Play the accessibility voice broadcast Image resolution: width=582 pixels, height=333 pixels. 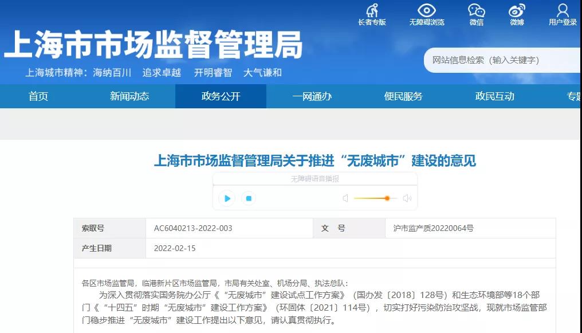click(x=227, y=198)
